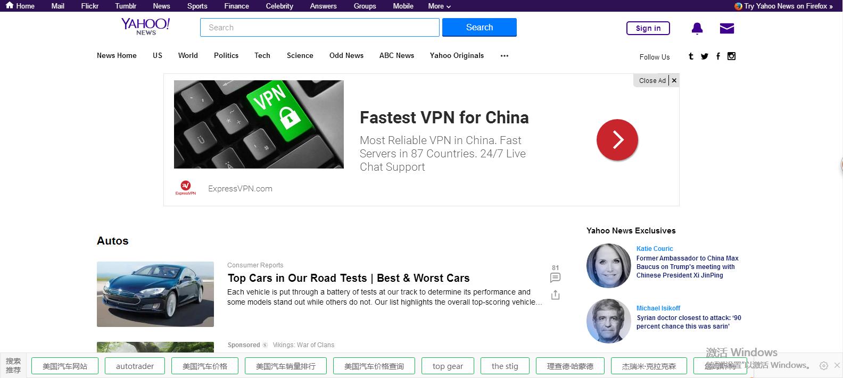The width and height of the screenshot is (843, 378).
Task: Click the ExpressVPN logo icon
Action: click(x=186, y=188)
